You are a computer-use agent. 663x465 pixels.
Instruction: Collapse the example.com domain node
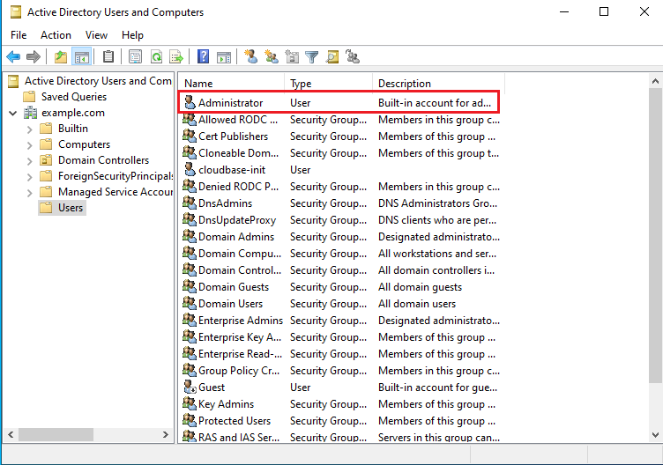(13, 114)
